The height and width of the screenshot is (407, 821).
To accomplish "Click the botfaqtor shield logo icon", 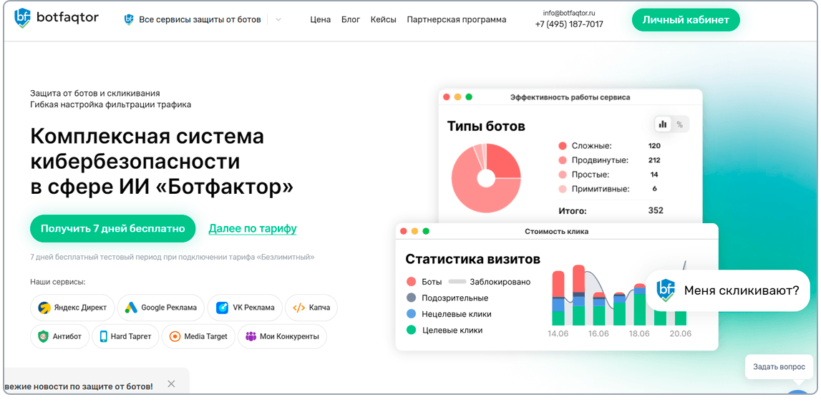I will pyautogui.click(x=22, y=19).
